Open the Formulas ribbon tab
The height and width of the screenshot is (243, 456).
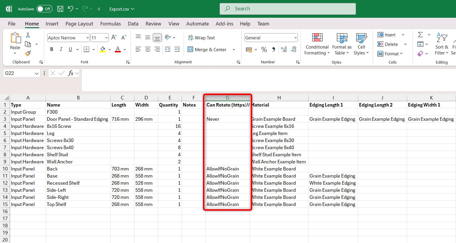110,24
